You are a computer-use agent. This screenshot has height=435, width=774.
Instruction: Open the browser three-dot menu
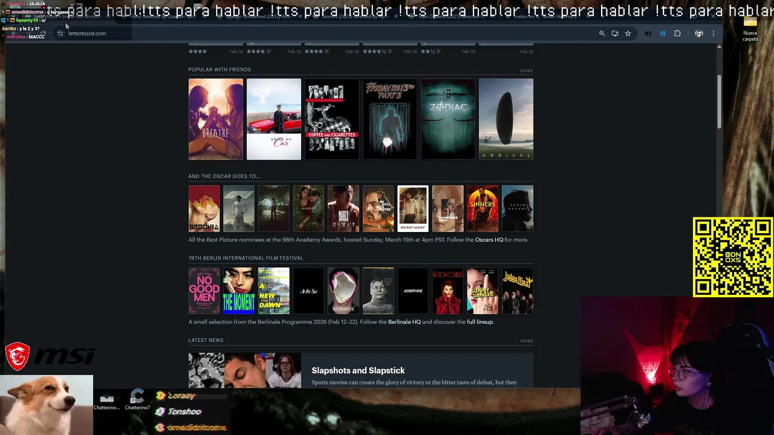tap(714, 34)
